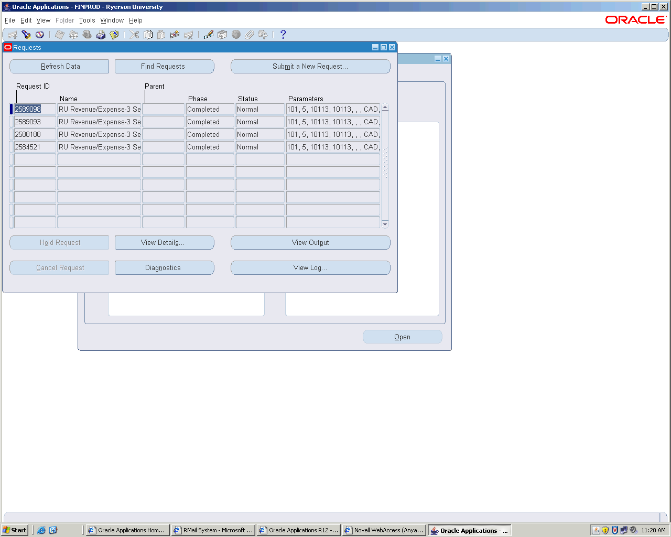Click the Copy toolbar icon

pos(148,35)
